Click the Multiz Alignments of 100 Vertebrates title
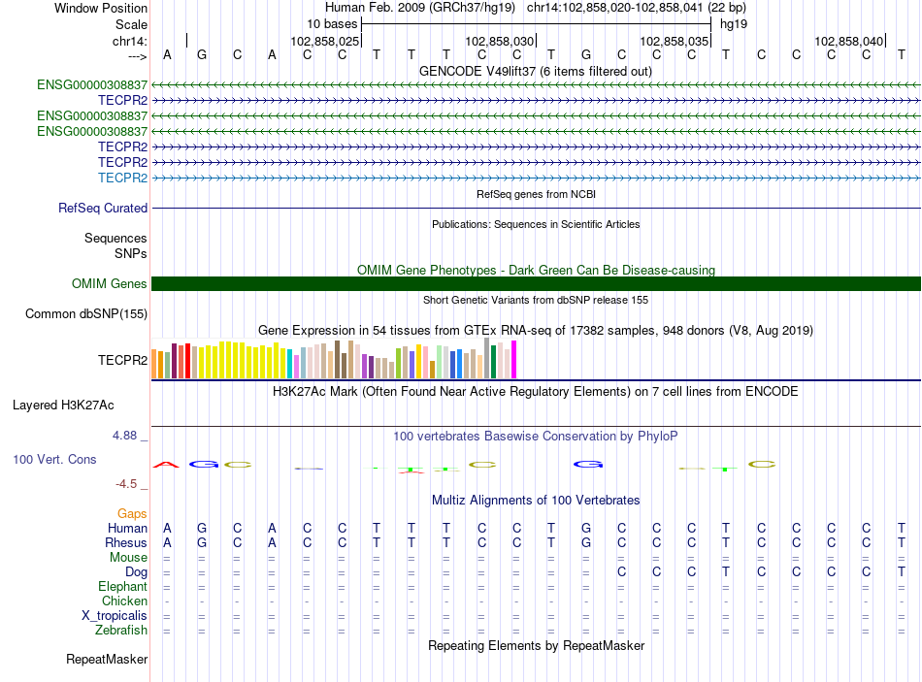Image resolution: width=922 pixels, height=682 pixels. click(x=536, y=501)
